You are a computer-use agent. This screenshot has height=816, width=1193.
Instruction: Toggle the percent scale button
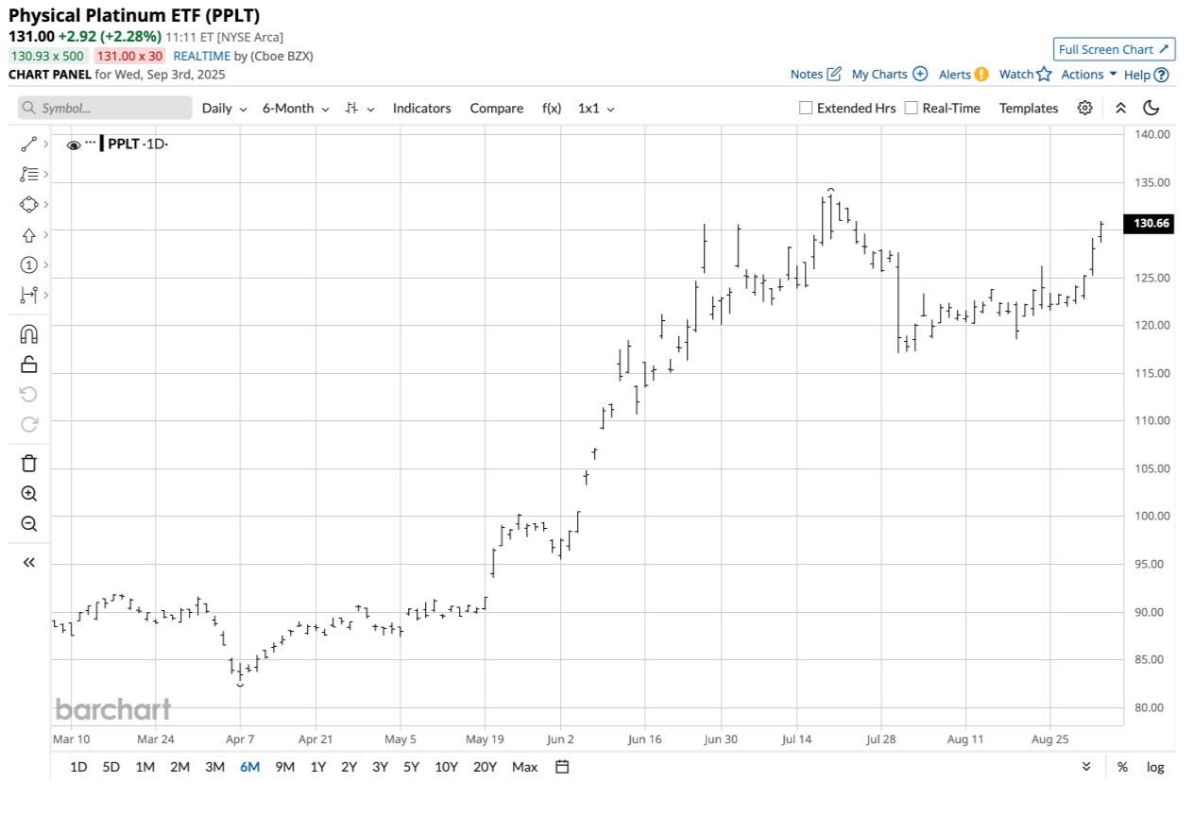[x=1122, y=767]
